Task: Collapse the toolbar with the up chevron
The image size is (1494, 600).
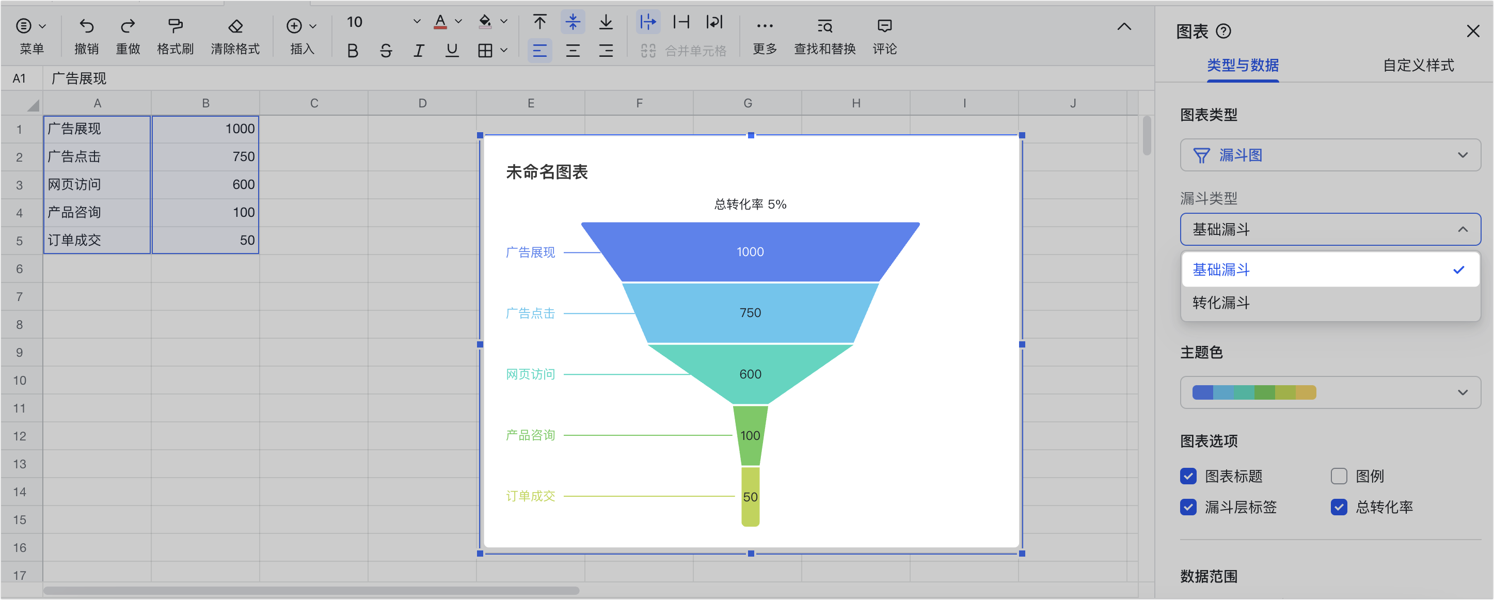Action: coord(1124,27)
